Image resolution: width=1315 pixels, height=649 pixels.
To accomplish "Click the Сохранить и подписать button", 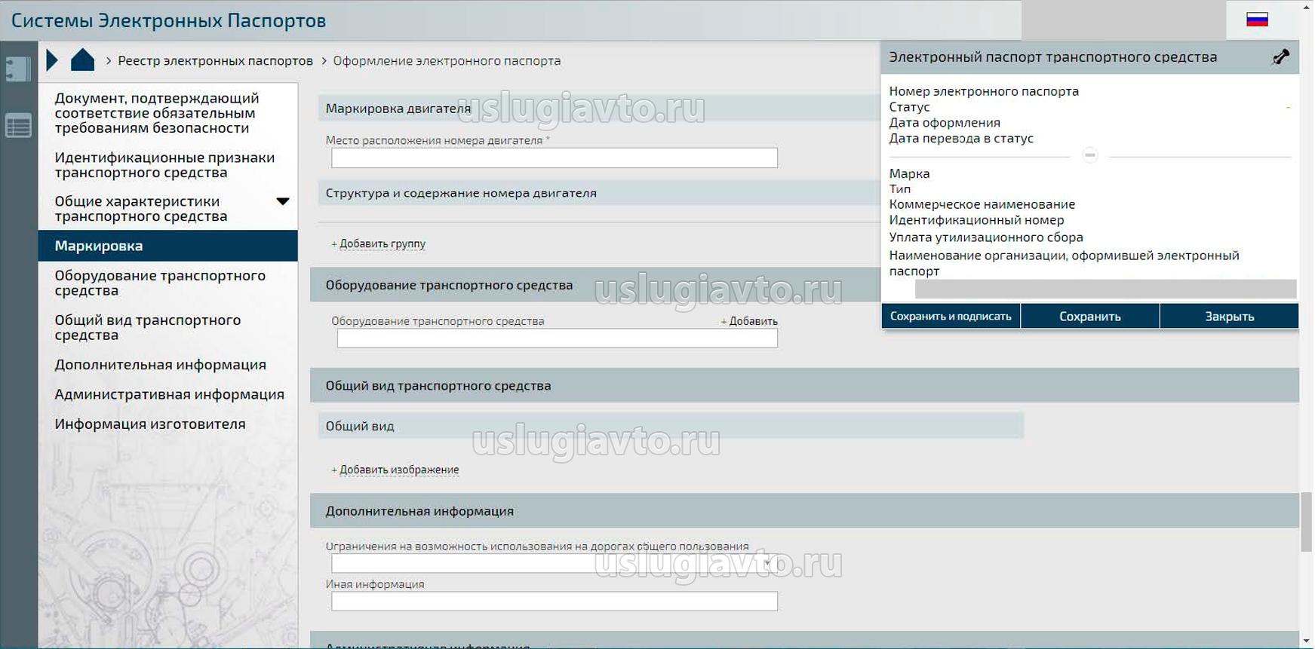I will pyautogui.click(x=951, y=317).
